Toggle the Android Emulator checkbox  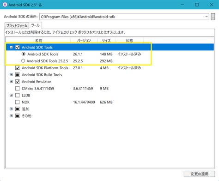point(18,82)
